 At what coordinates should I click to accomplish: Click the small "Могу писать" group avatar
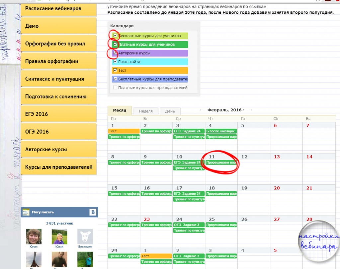(26, 212)
